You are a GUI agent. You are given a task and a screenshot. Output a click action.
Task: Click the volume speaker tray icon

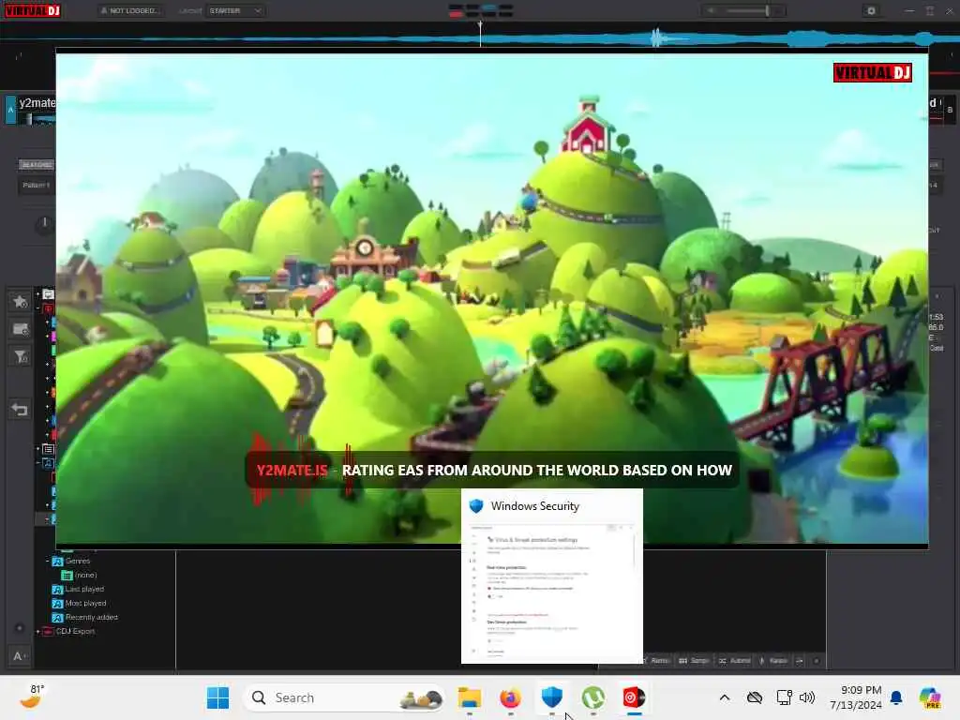(807, 697)
